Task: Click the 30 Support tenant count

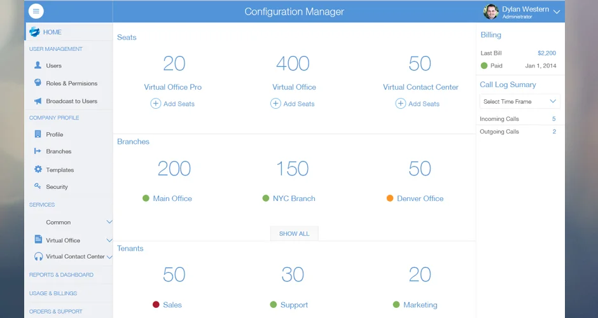Action: 293,274
